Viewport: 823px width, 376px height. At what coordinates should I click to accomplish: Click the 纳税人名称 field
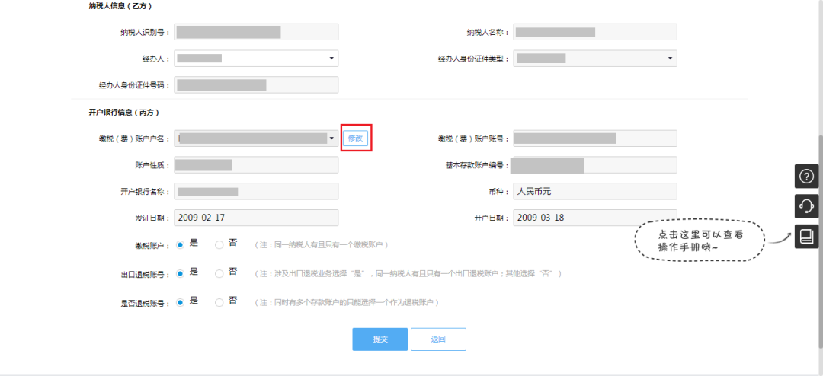(595, 32)
